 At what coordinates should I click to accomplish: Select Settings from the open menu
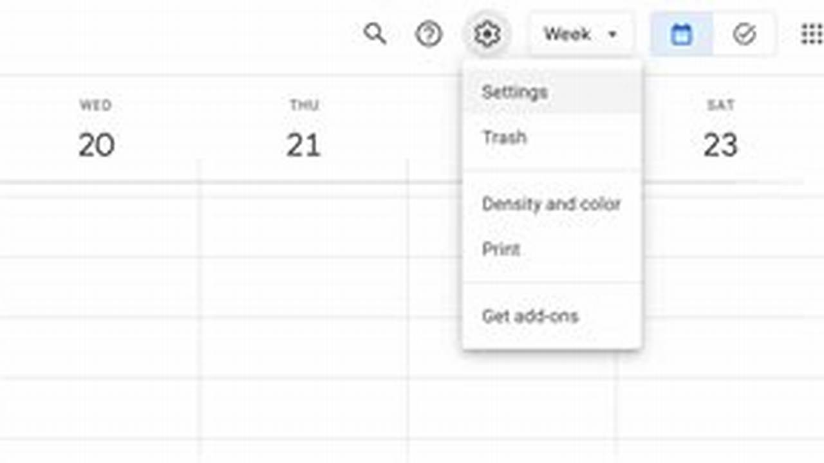click(515, 91)
